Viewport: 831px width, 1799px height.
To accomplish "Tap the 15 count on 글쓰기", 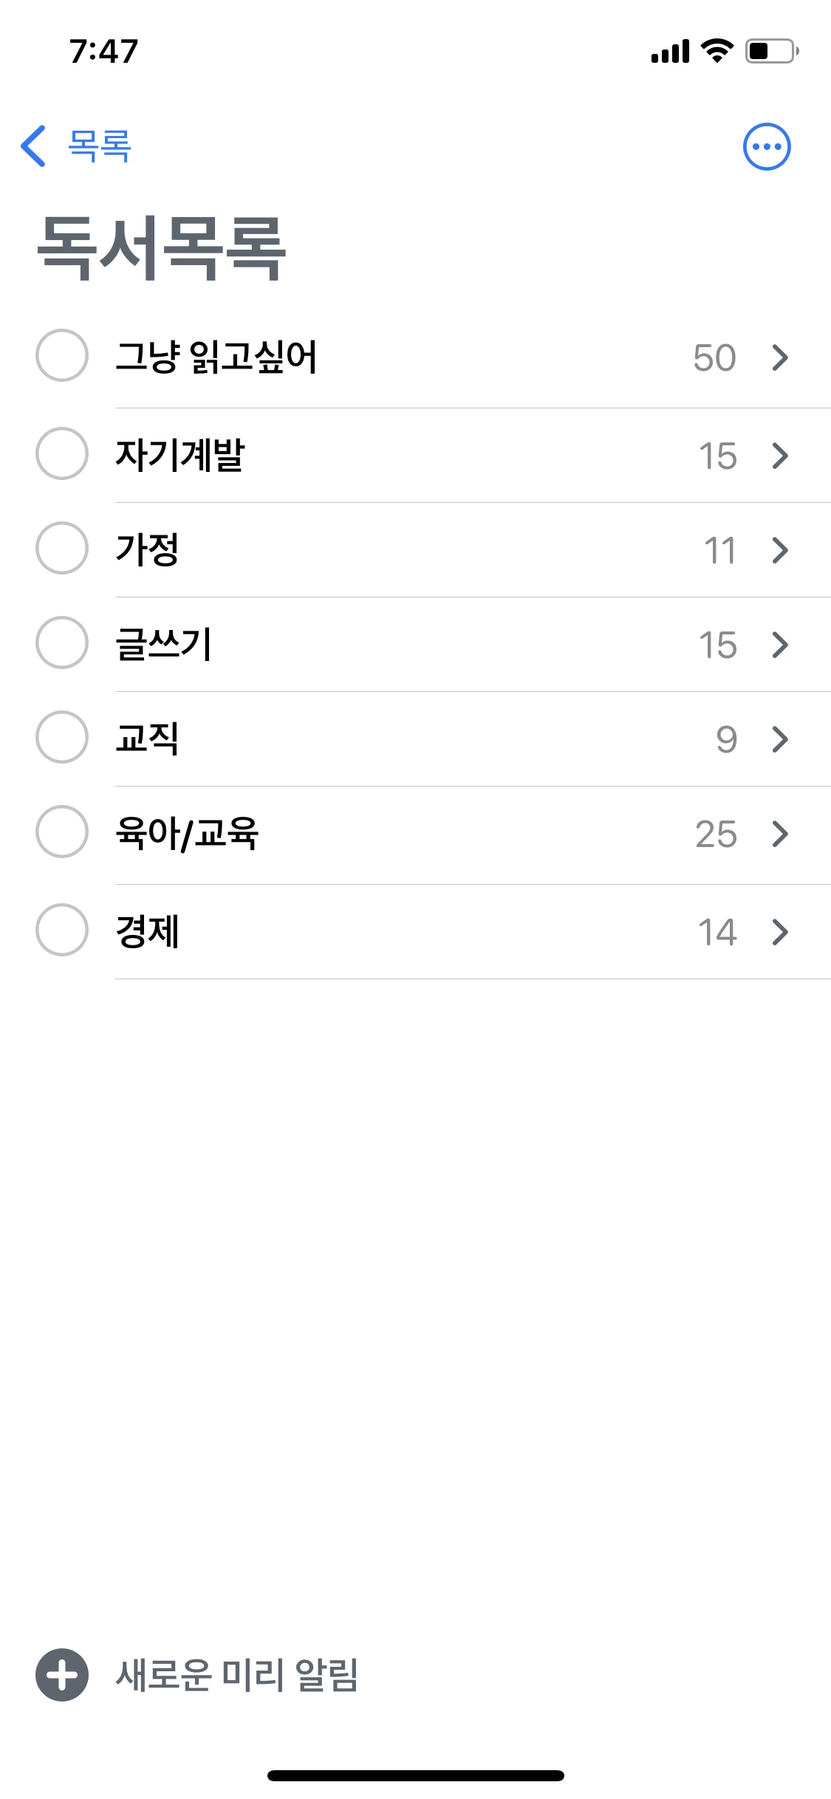I will [717, 645].
